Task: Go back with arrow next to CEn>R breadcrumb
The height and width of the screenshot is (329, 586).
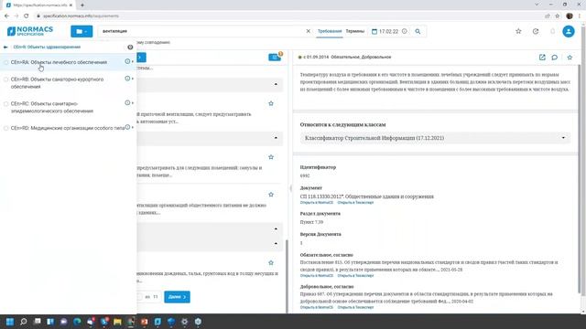Action: click(5, 47)
